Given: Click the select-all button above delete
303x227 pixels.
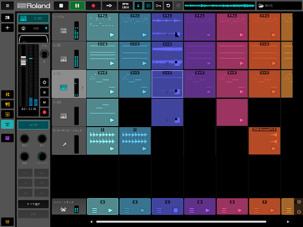Looking at the screenshot, I should pyautogui.click(x=33, y=204).
